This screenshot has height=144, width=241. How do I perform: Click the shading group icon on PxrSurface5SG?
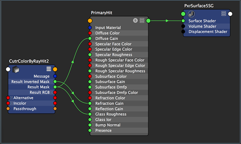[191, 14]
